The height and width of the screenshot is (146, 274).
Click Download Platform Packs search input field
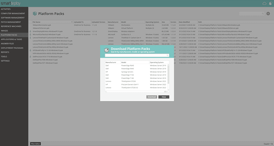point(137,55)
